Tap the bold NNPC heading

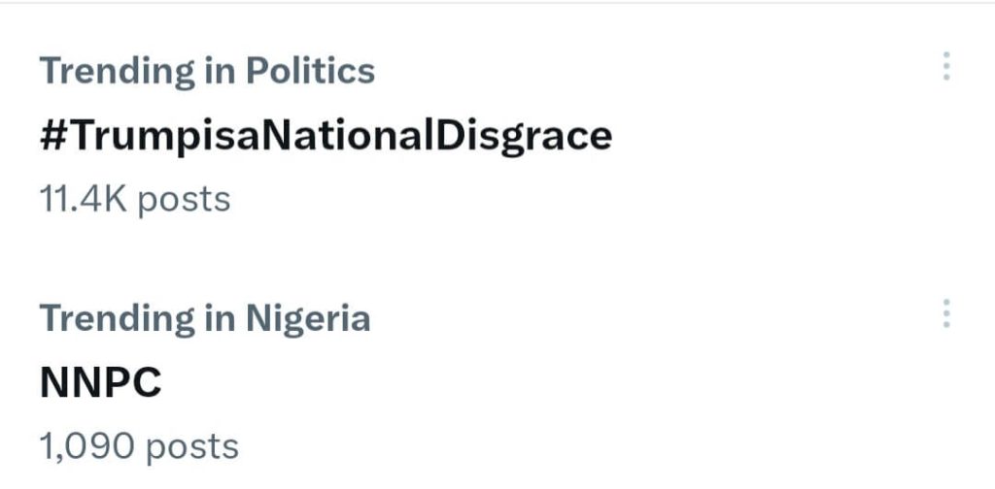(100, 382)
